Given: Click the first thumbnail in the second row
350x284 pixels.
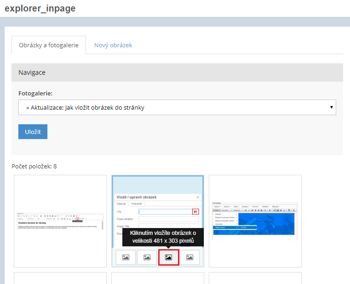Looking at the screenshot, I should click(60, 278).
